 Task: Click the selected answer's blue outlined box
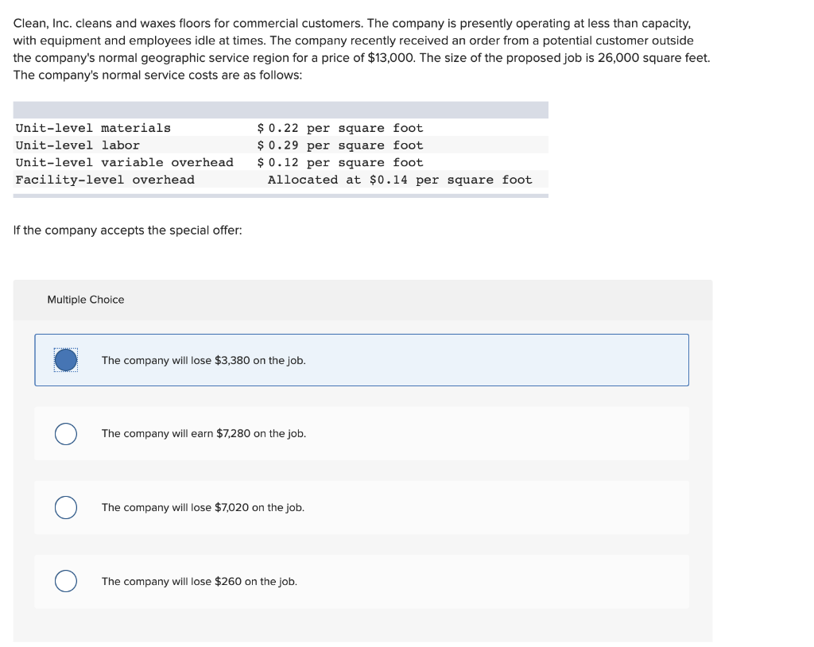coord(361,359)
